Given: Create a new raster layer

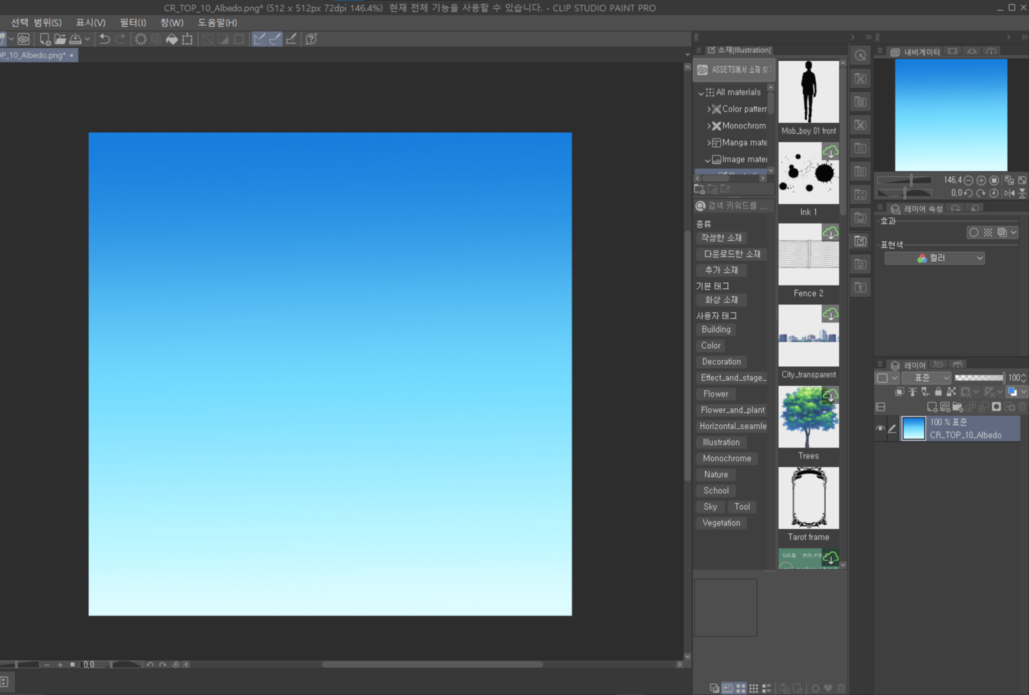Looking at the screenshot, I should (x=932, y=407).
